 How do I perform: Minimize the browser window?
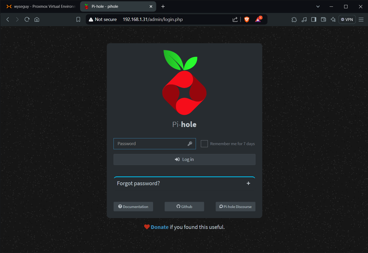point(331,6)
